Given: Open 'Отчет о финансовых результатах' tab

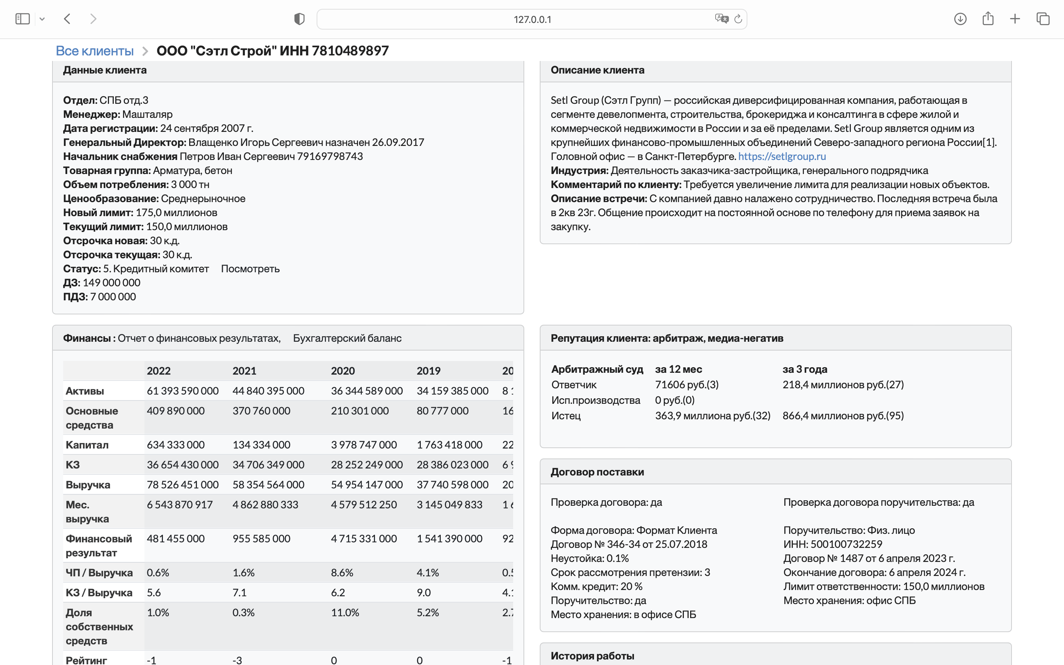Looking at the screenshot, I should point(199,338).
